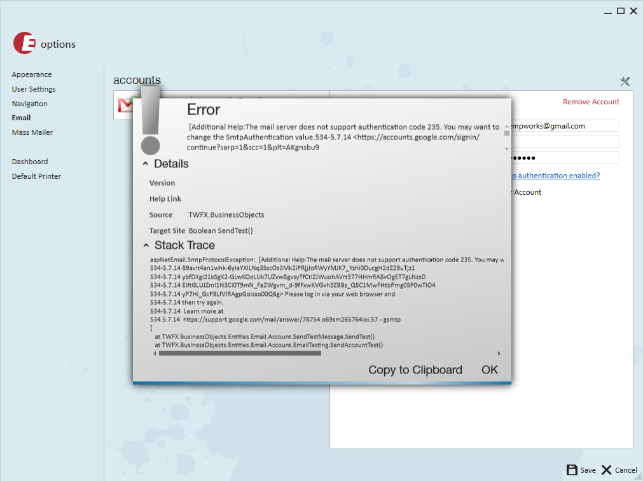Click the 'Target Site' detail label

click(x=167, y=231)
